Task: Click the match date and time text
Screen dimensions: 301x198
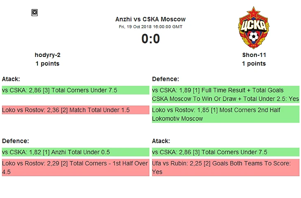Action: pos(150,26)
